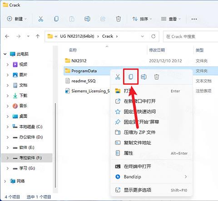Go up one folder level
The width and height of the screenshot is (218, 201).
[38, 36]
